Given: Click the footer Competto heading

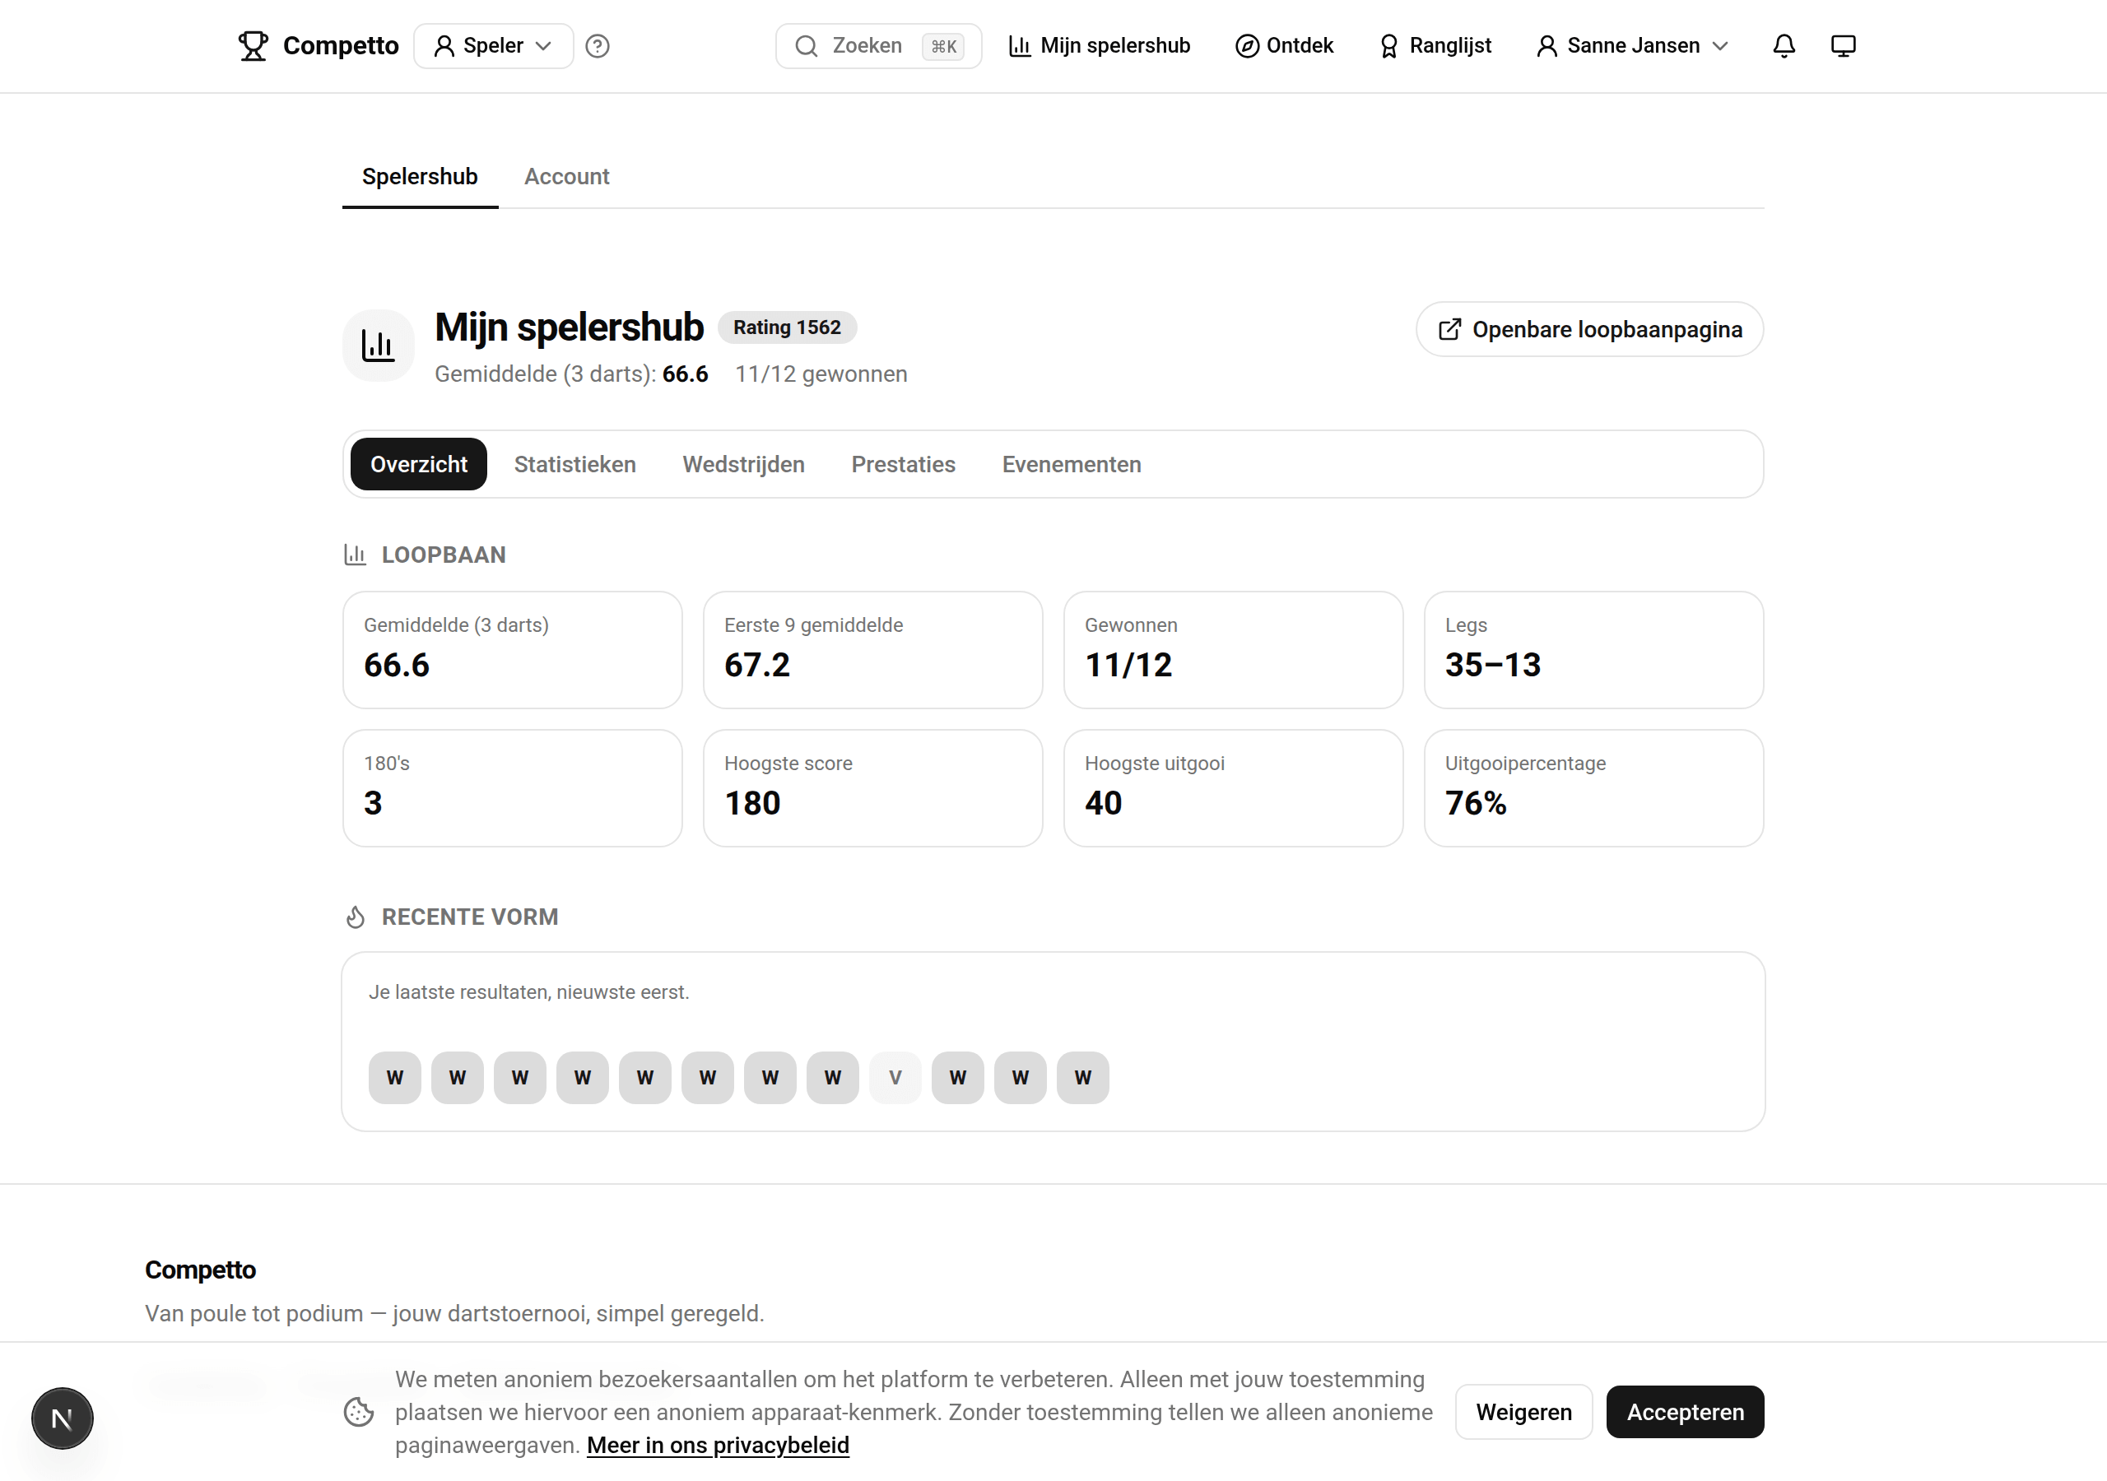Looking at the screenshot, I should pyautogui.click(x=200, y=1270).
